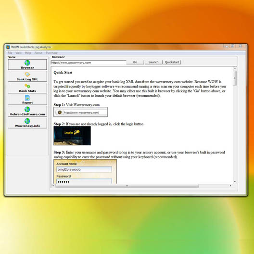Click the scroll right arrow
The image size is (254, 254).
[230, 186]
